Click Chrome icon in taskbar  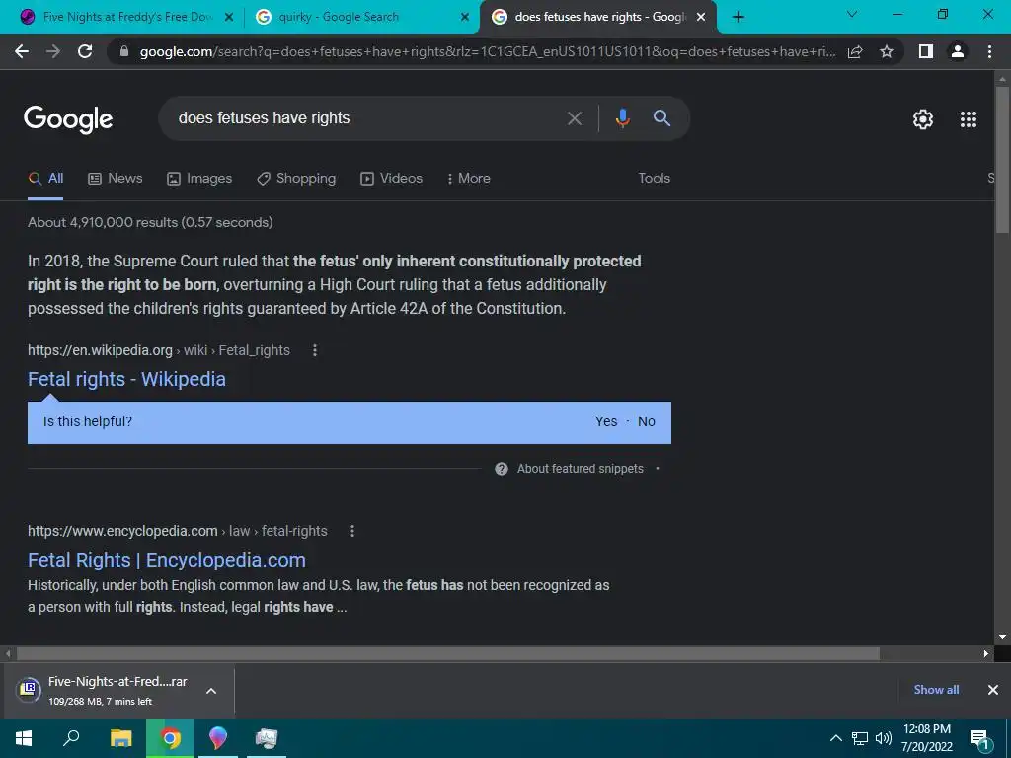[170, 738]
